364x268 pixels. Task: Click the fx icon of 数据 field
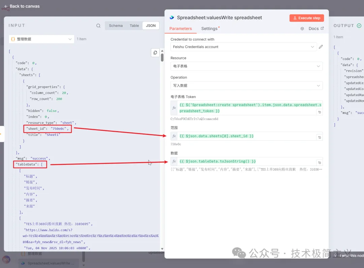click(x=174, y=161)
